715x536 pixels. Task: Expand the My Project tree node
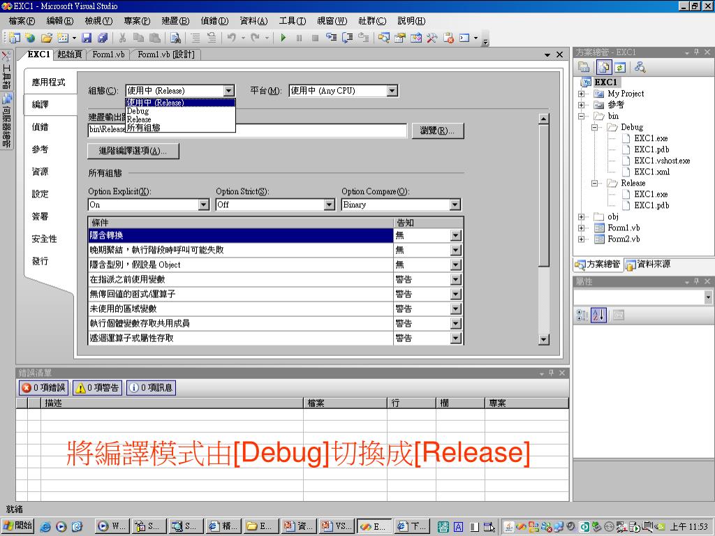tap(582, 94)
